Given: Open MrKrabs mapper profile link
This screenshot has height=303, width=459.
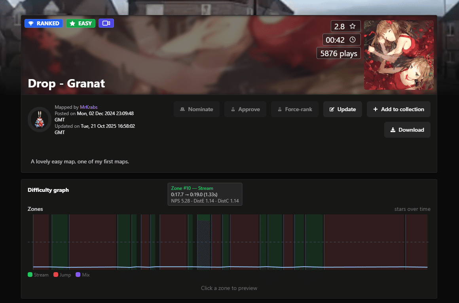Looking at the screenshot, I should (x=89, y=107).
